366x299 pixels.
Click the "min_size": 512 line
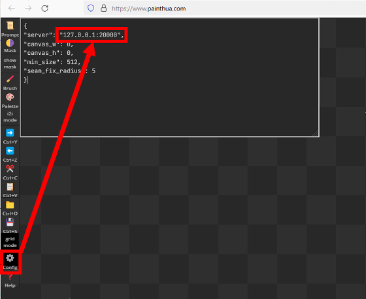pyautogui.click(x=52, y=62)
